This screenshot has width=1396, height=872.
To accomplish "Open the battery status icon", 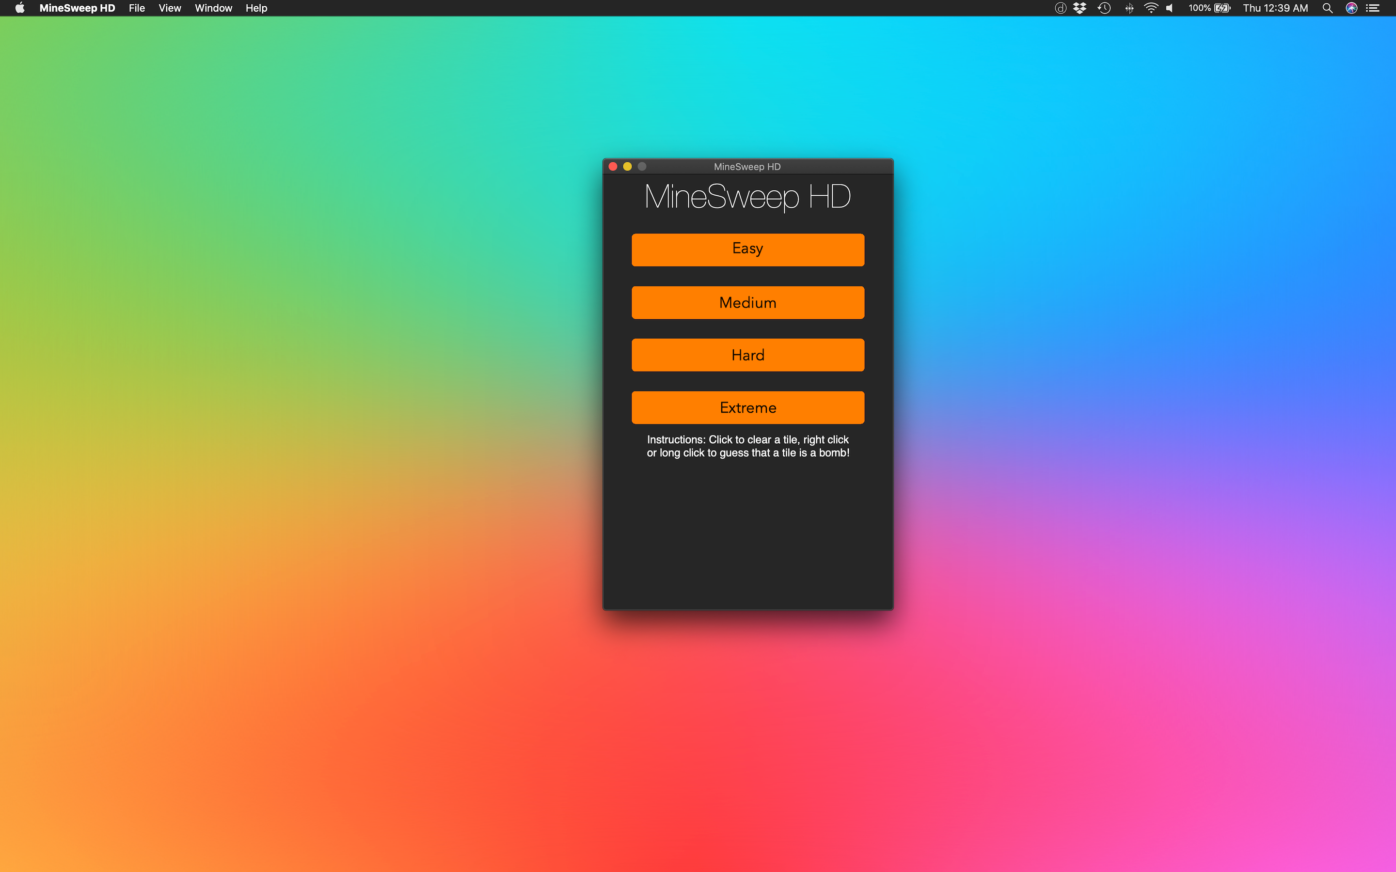I will tap(1222, 8).
